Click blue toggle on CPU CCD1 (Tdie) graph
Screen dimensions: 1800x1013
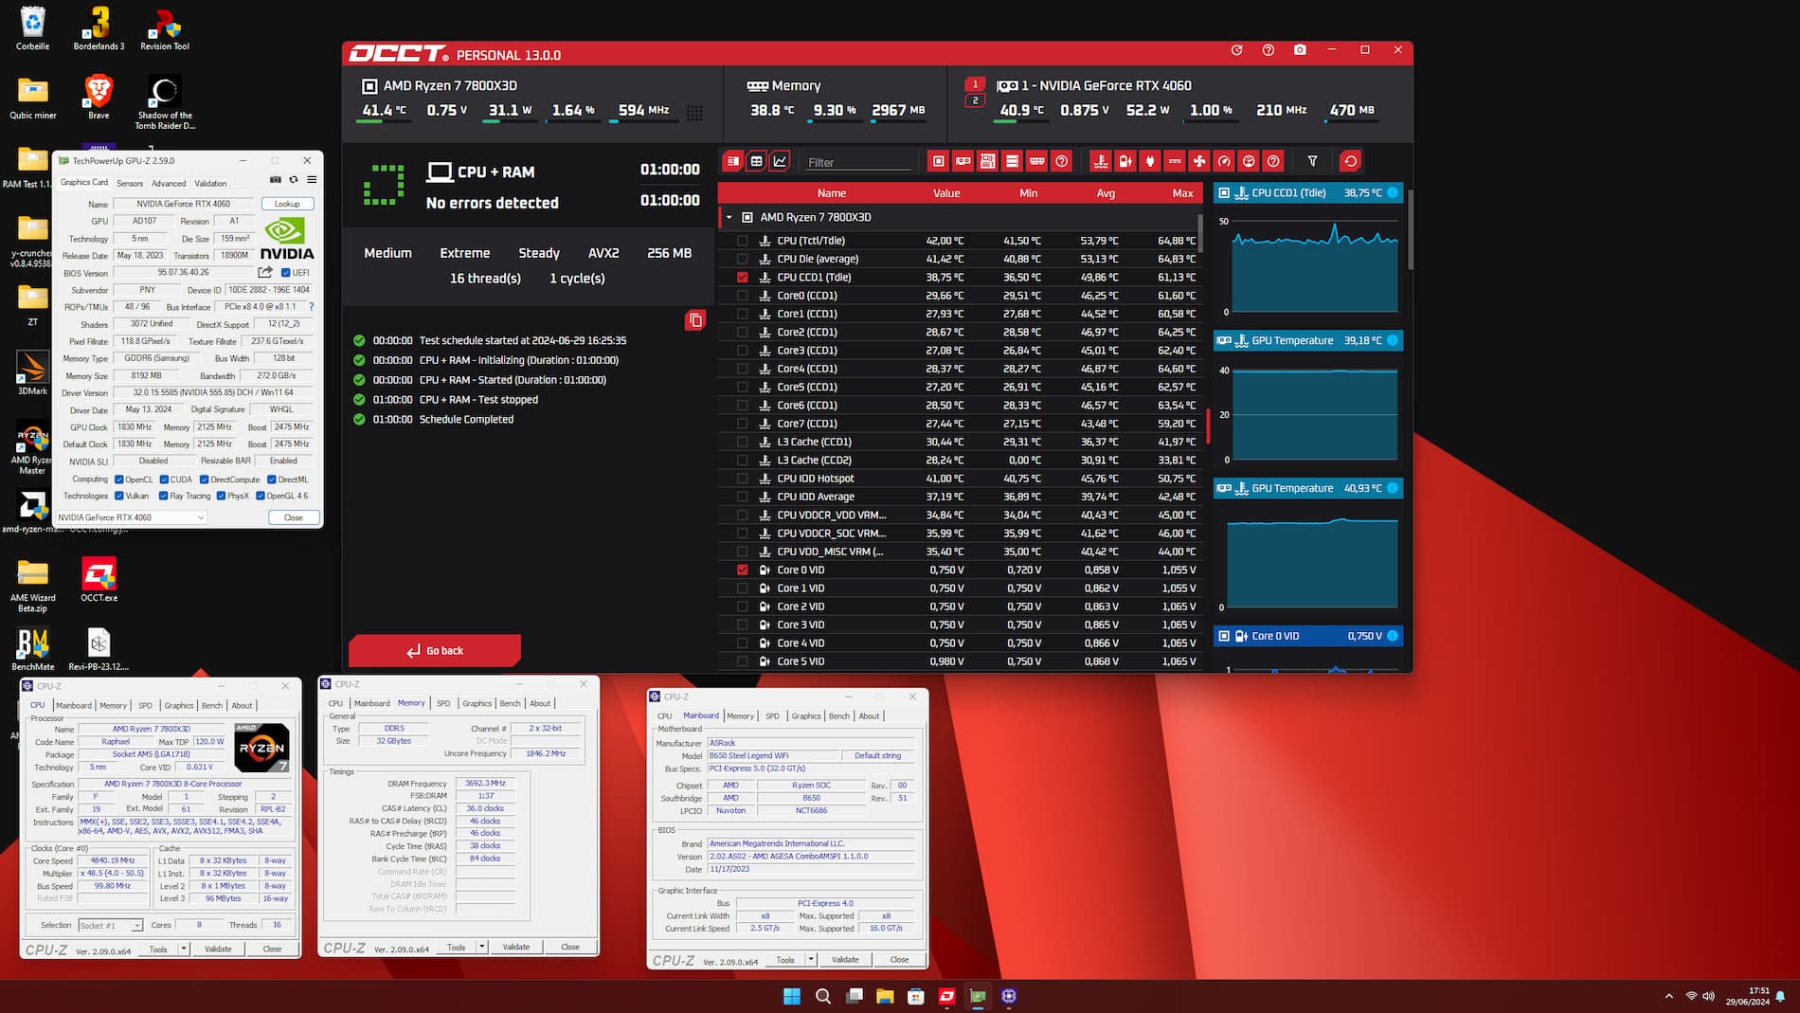(x=1393, y=192)
